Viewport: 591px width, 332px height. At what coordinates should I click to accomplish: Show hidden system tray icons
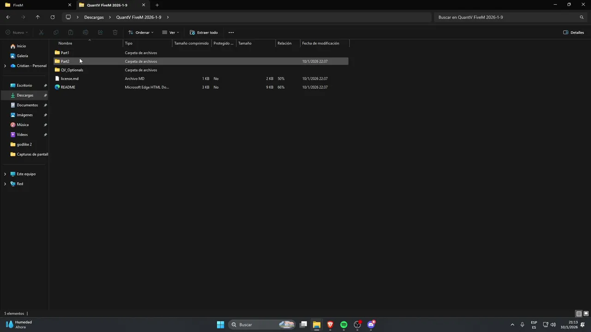(x=512, y=325)
